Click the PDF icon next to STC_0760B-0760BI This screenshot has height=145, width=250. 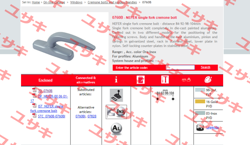[x=34, y=115]
